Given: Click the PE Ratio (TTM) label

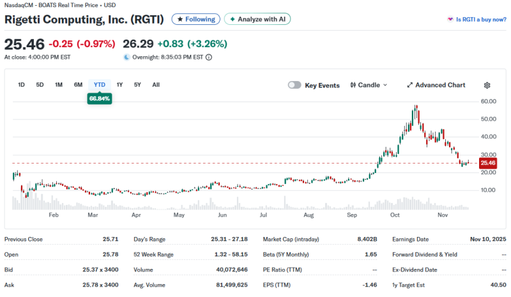Looking at the screenshot, I should 282,270.
